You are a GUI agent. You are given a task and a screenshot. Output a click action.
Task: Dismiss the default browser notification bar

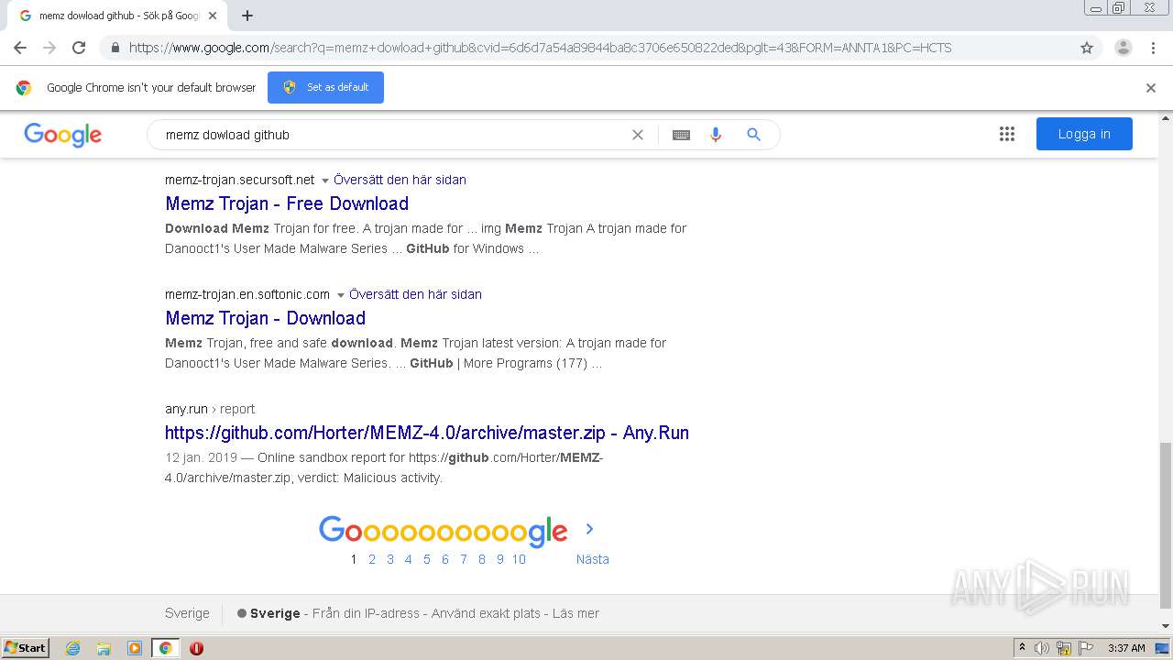[1151, 88]
